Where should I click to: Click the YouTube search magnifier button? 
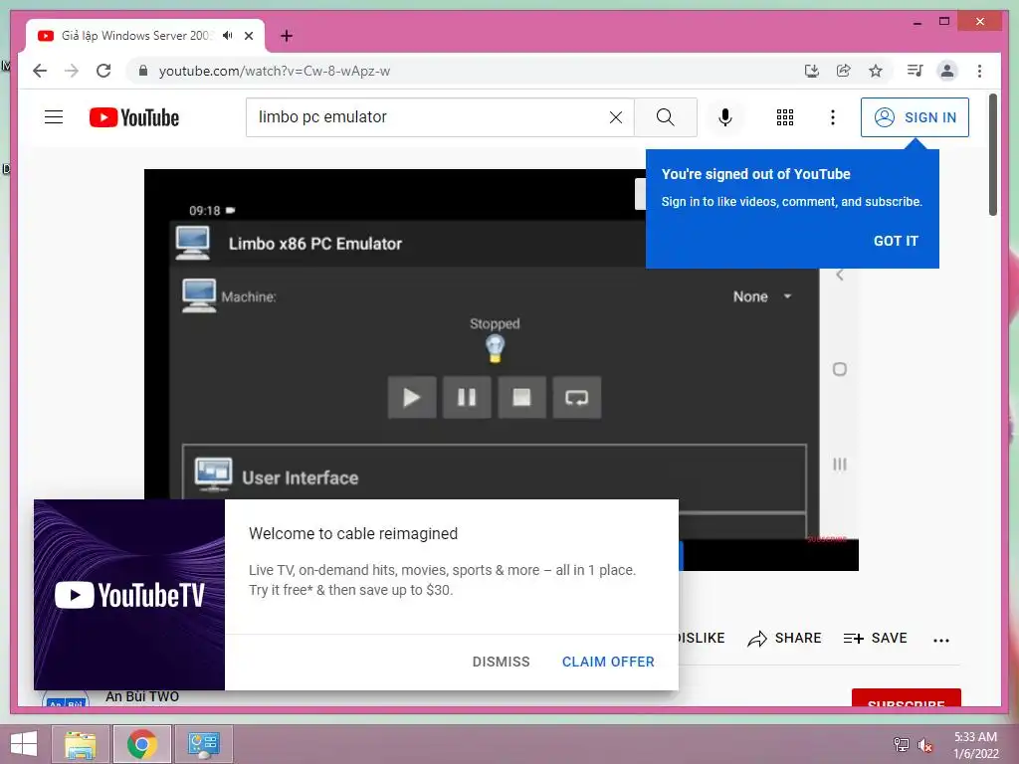666,117
